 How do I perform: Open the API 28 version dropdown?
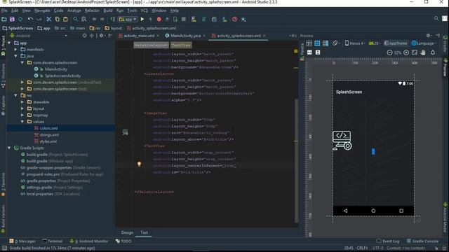point(374,43)
